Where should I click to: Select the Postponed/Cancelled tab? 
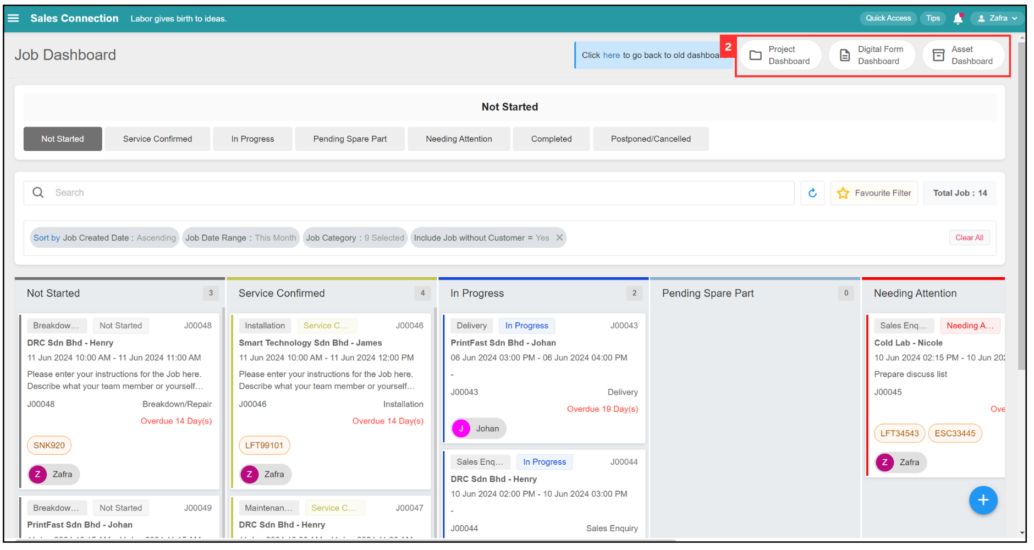tap(651, 139)
